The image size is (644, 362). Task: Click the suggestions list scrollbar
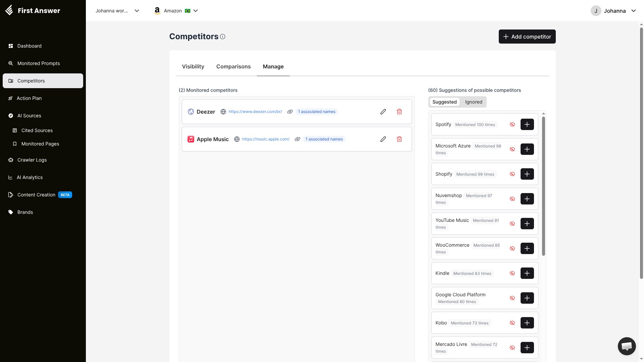point(543,186)
